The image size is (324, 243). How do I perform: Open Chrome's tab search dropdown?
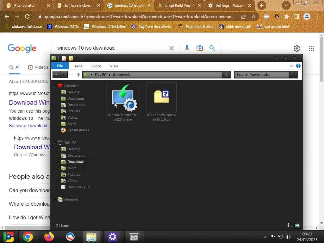(x=286, y=5)
